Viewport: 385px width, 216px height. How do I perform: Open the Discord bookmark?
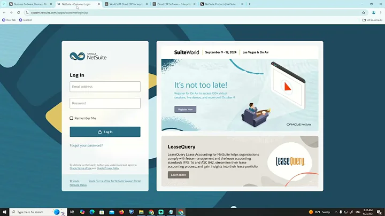pos(25,20)
